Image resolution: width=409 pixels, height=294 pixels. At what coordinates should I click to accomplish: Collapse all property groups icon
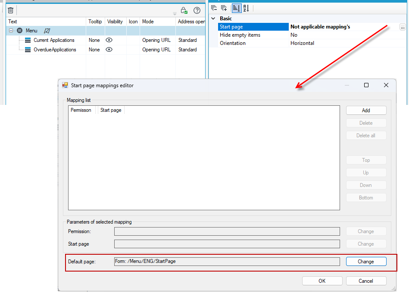tap(214, 8)
